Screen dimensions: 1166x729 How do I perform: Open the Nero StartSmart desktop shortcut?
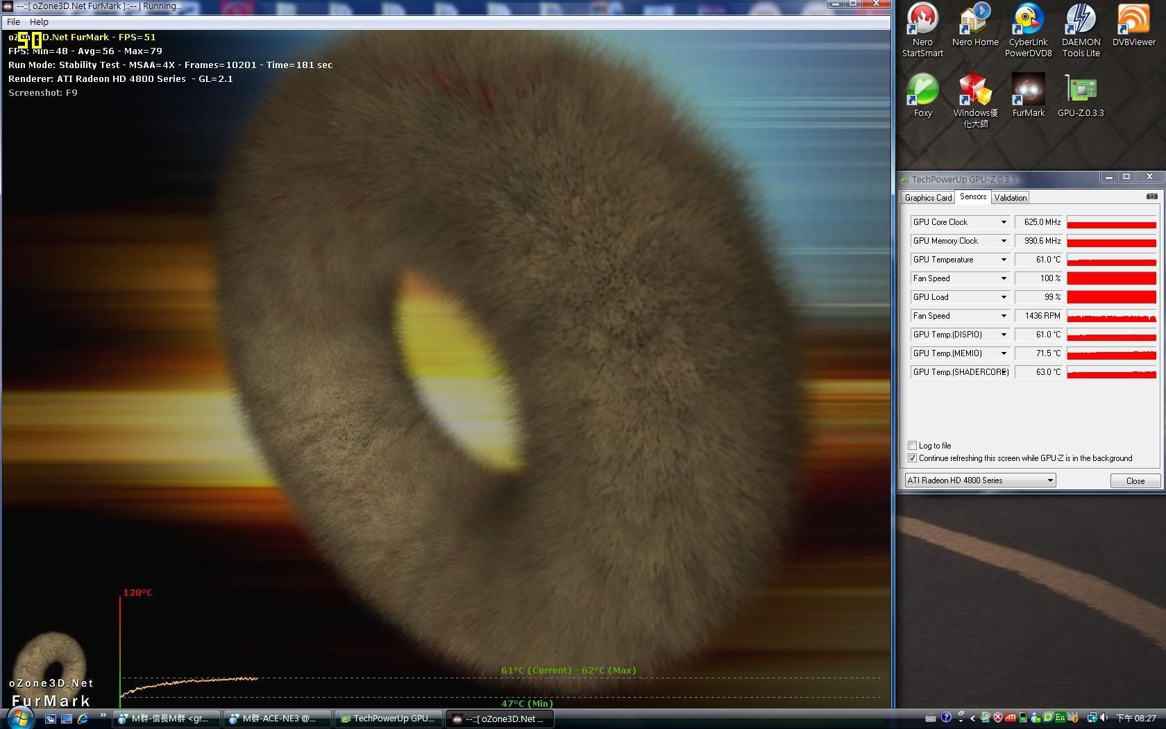coord(922,31)
